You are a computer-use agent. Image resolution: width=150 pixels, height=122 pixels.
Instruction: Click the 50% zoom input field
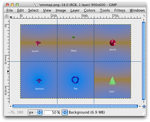[x=52, y=112]
